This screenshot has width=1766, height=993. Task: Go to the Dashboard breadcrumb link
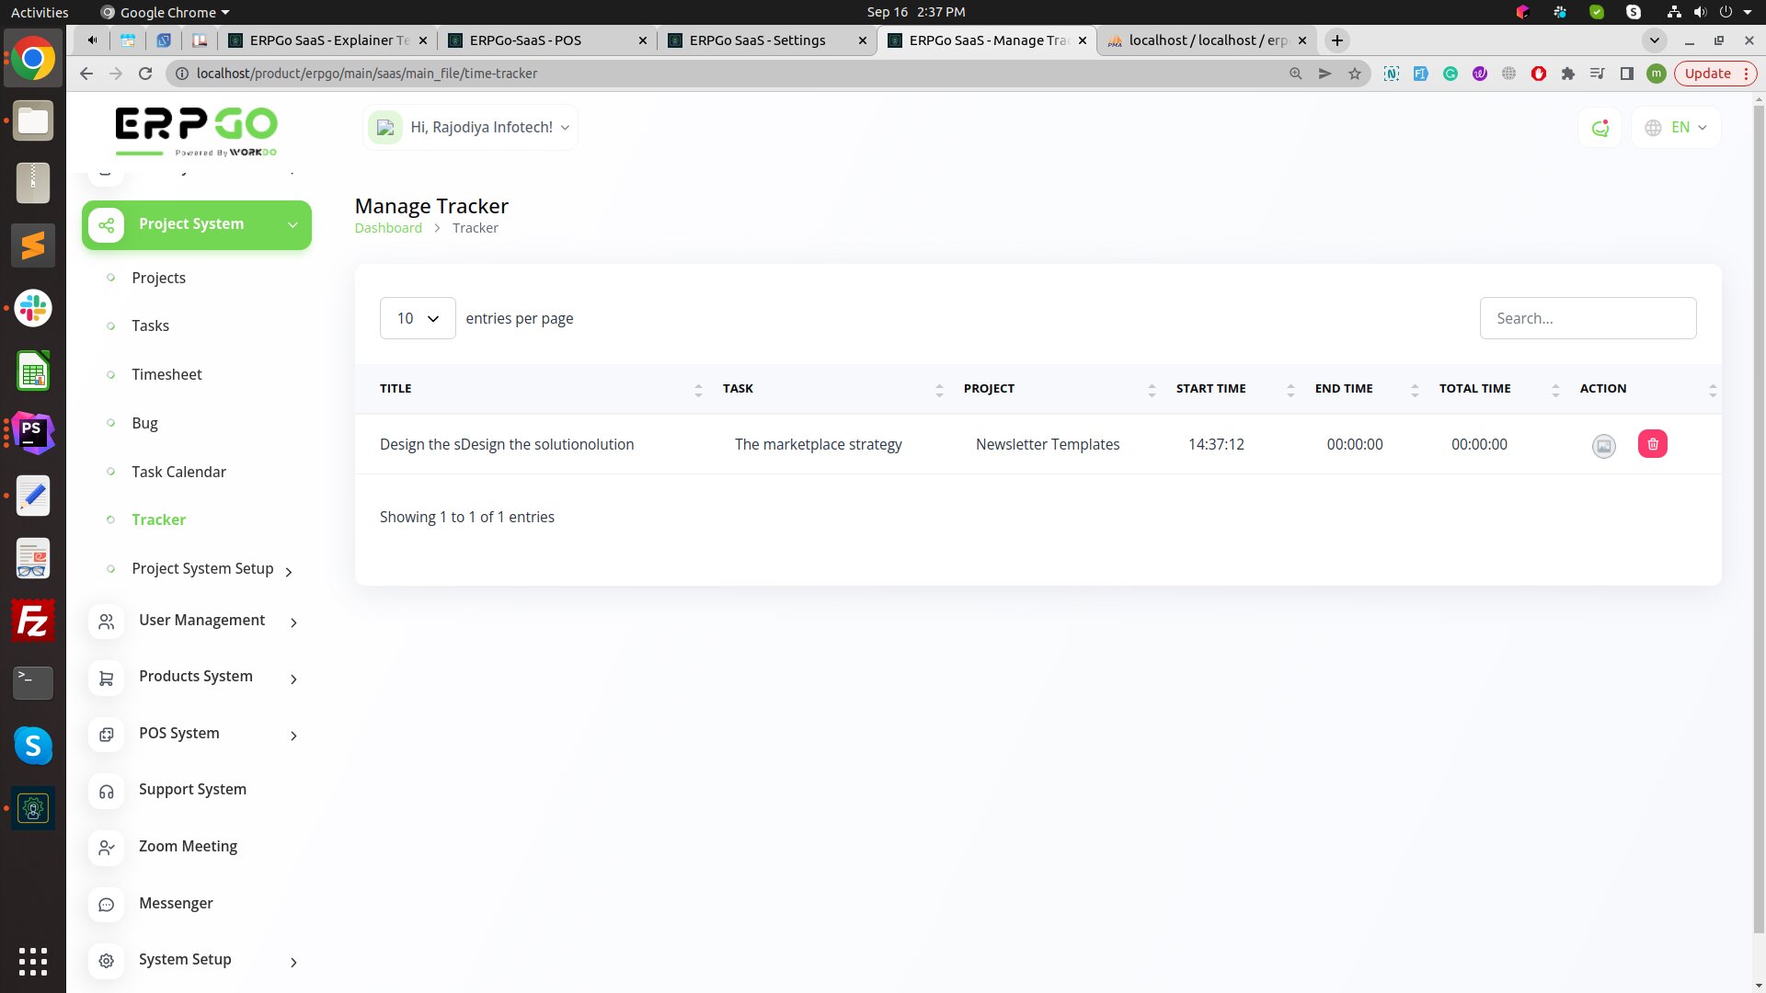click(x=388, y=228)
